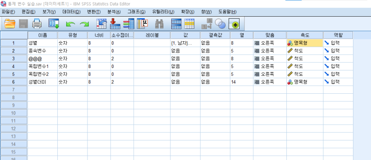Click the grayed Save floppy disk icon
371x160 pixels.
pos(23,24)
